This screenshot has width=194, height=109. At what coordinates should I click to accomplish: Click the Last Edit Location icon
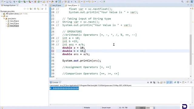pos(90,2)
